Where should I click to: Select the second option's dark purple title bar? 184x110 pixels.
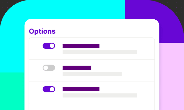[x=77, y=68]
